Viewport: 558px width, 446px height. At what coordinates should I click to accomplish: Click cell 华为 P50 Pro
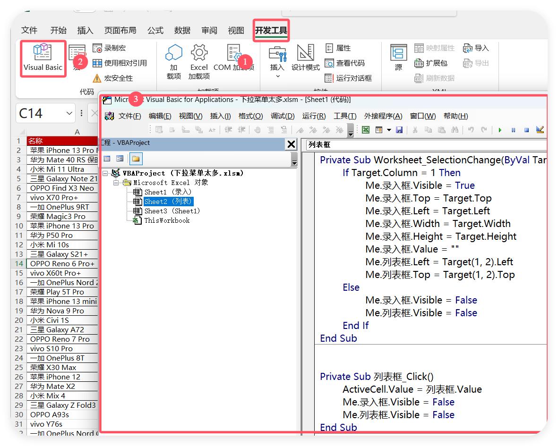click(62, 235)
